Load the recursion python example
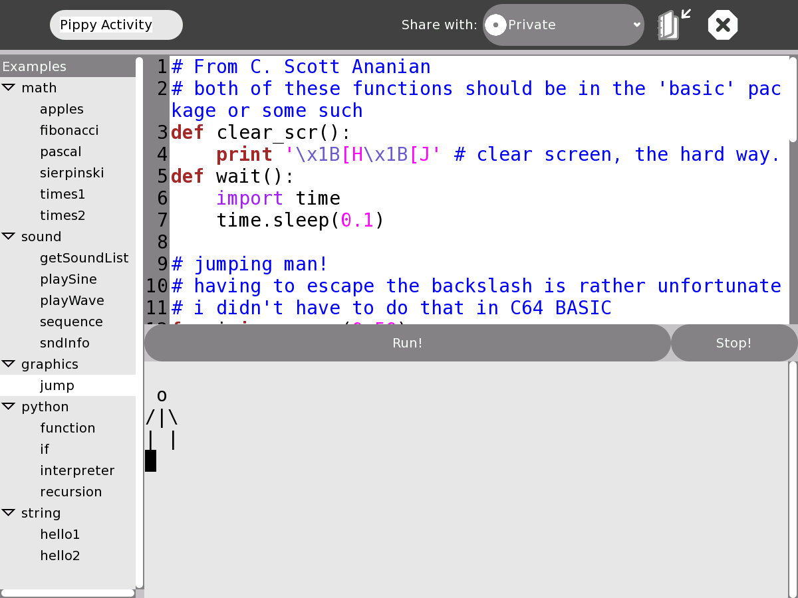798x598 pixels. click(x=71, y=492)
